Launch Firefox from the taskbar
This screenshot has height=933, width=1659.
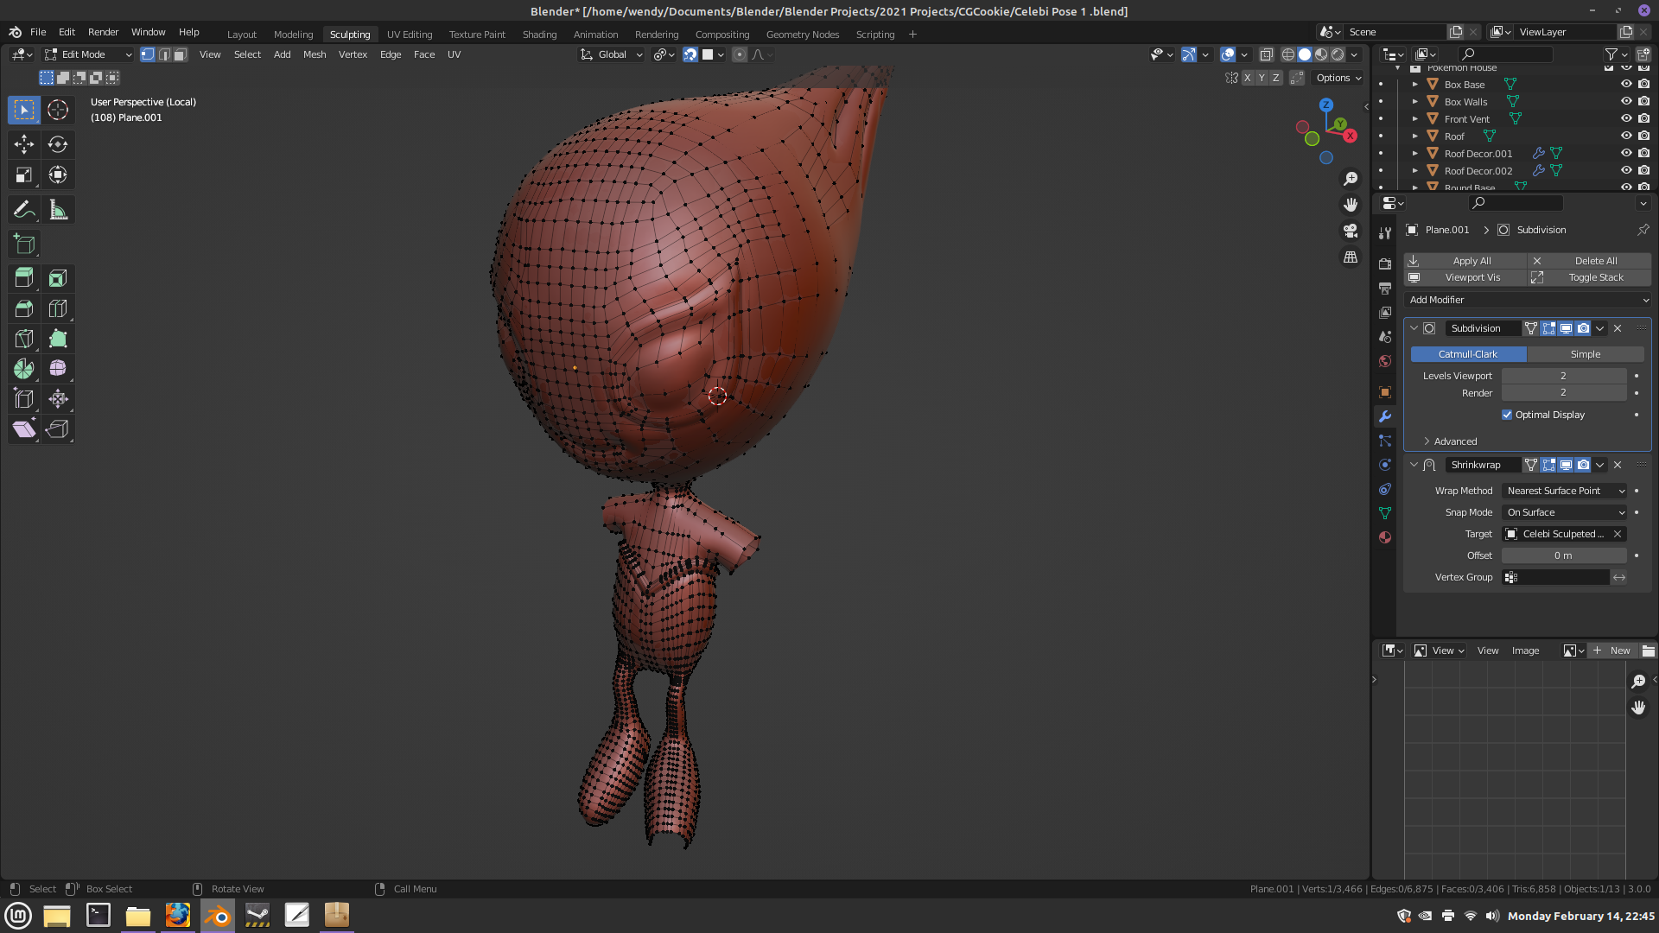point(178,915)
